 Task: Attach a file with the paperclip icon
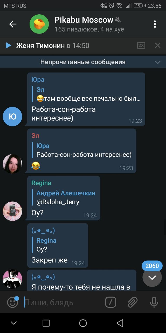[132, 302]
